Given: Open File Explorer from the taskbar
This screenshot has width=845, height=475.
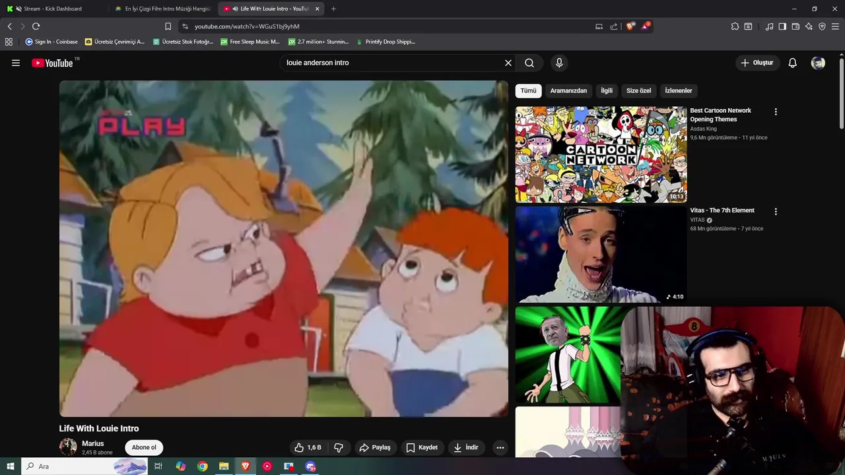Looking at the screenshot, I should [x=224, y=466].
